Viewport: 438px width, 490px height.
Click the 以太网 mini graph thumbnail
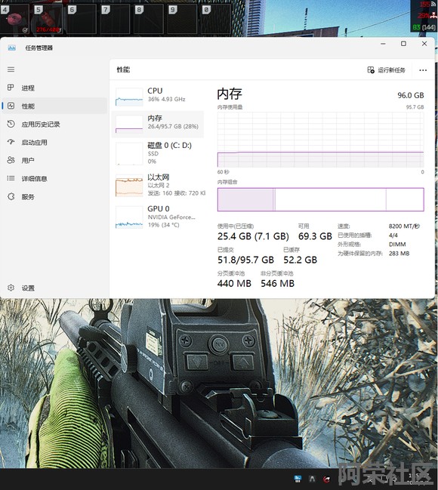(129, 186)
